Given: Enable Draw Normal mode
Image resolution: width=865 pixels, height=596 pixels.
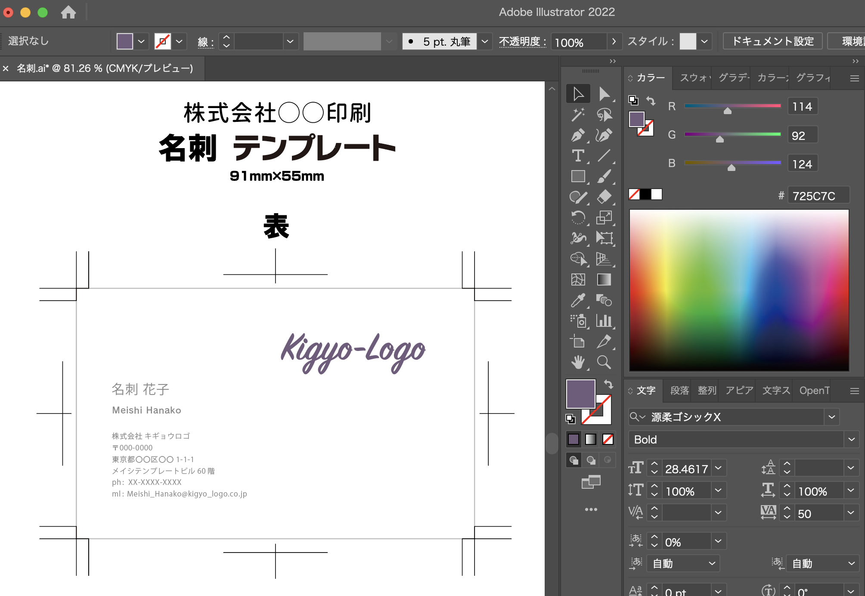Looking at the screenshot, I should pos(574,460).
